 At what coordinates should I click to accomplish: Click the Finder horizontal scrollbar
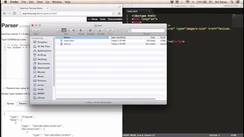(106, 99)
